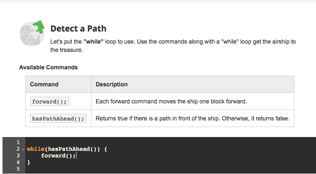Viewport: 316px width, 174px height.
Task: Click line number 2 in gutter
Action: (18, 149)
